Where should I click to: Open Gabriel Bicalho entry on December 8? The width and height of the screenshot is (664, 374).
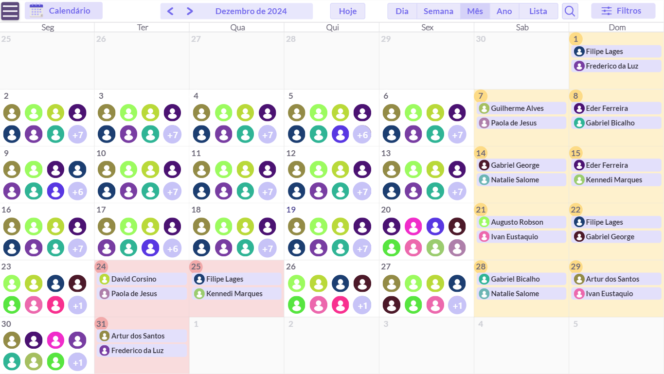616,123
